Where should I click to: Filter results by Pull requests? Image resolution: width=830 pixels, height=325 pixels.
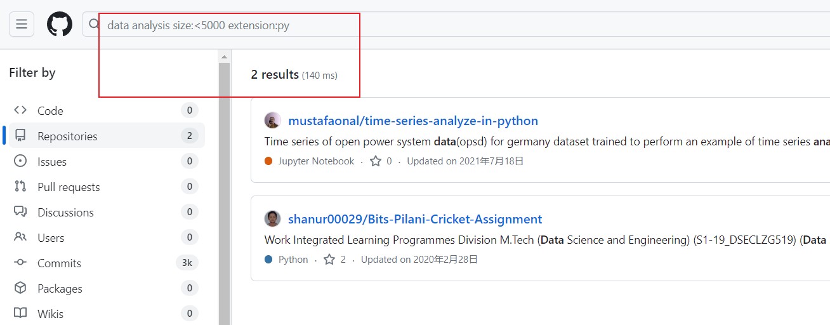(x=104, y=187)
